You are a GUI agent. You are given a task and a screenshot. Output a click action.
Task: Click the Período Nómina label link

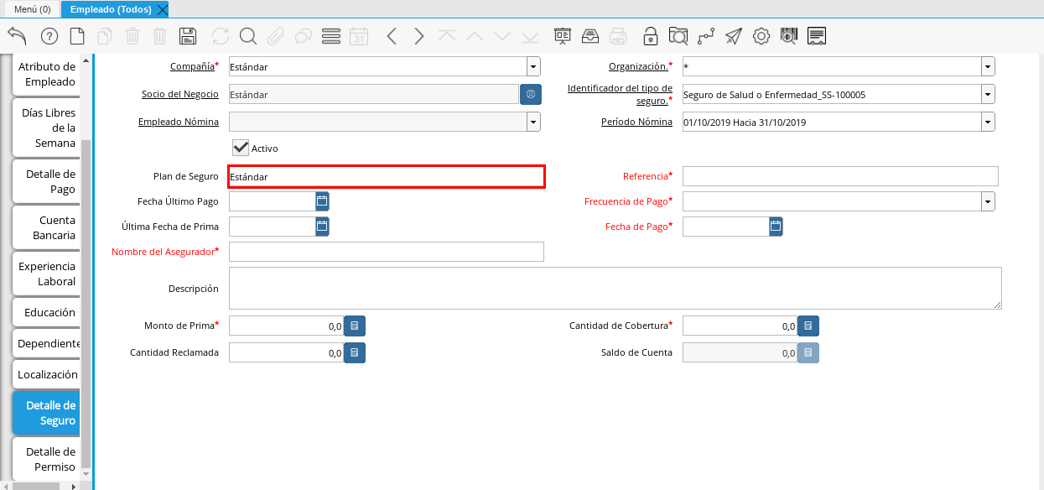click(x=636, y=122)
